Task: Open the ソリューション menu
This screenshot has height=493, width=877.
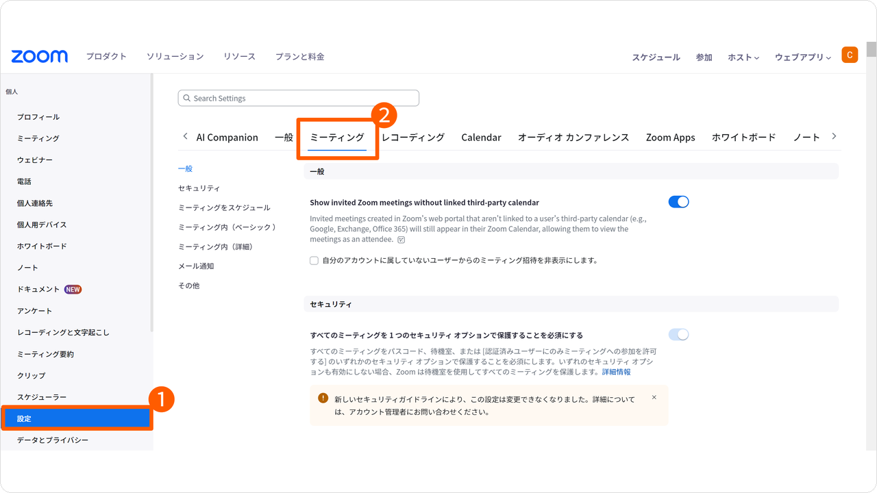Action: (x=175, y=57)
